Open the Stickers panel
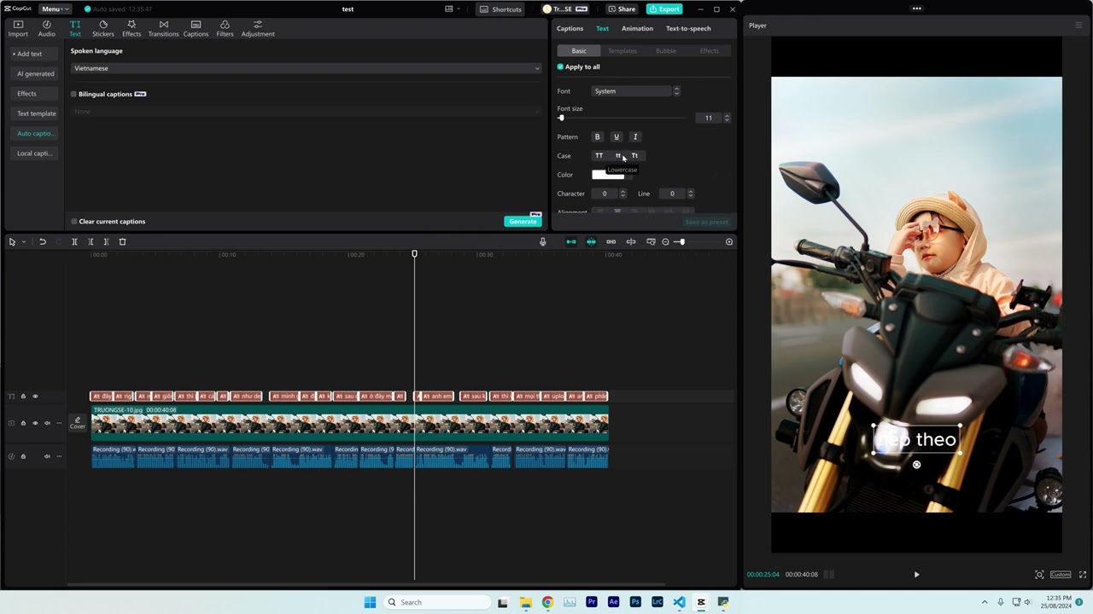This screenshot has height=614, width=1093. click(103, 29)
